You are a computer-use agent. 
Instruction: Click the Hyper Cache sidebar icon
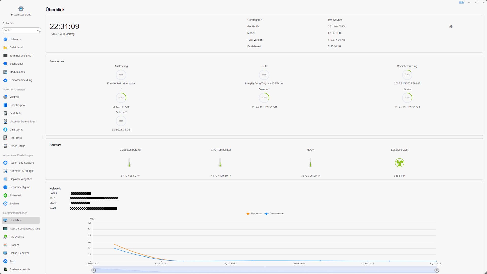(x=5, y=146)
